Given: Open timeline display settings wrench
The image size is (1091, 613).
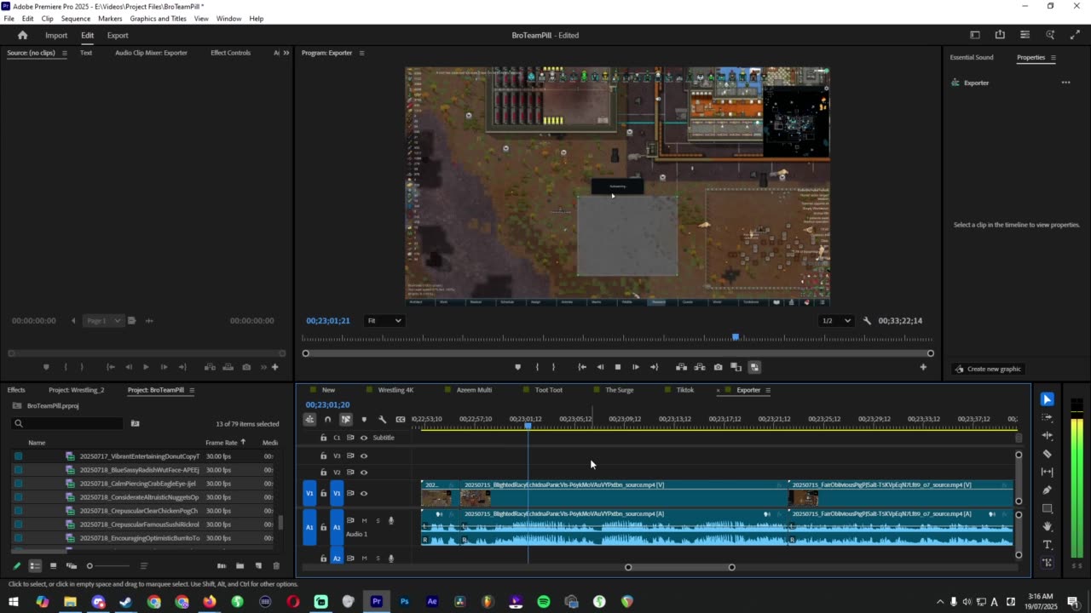Looking at the screenshot, I should tap(382, 419).
